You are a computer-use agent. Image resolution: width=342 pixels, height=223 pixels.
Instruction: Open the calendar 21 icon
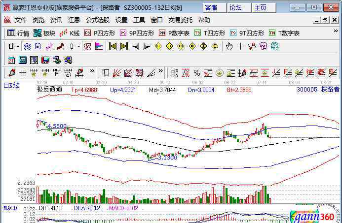click(x=11, y=60)
